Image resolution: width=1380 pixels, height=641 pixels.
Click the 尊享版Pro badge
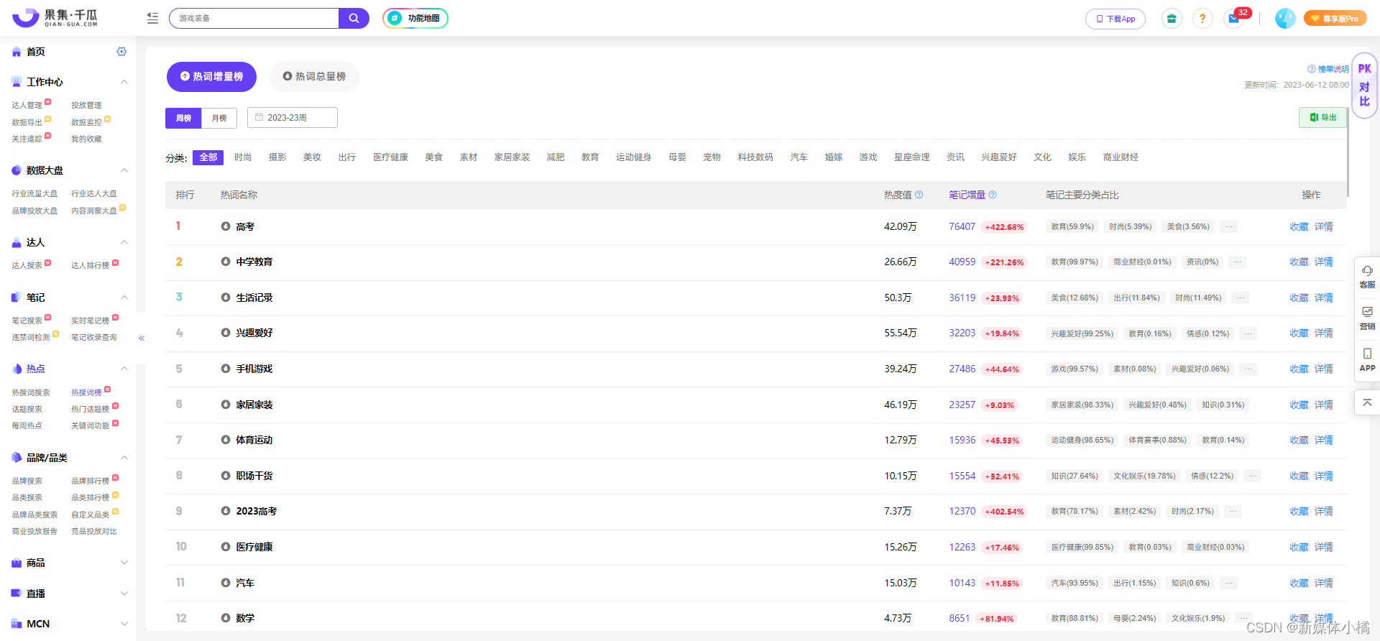(x=1335, y=19)
